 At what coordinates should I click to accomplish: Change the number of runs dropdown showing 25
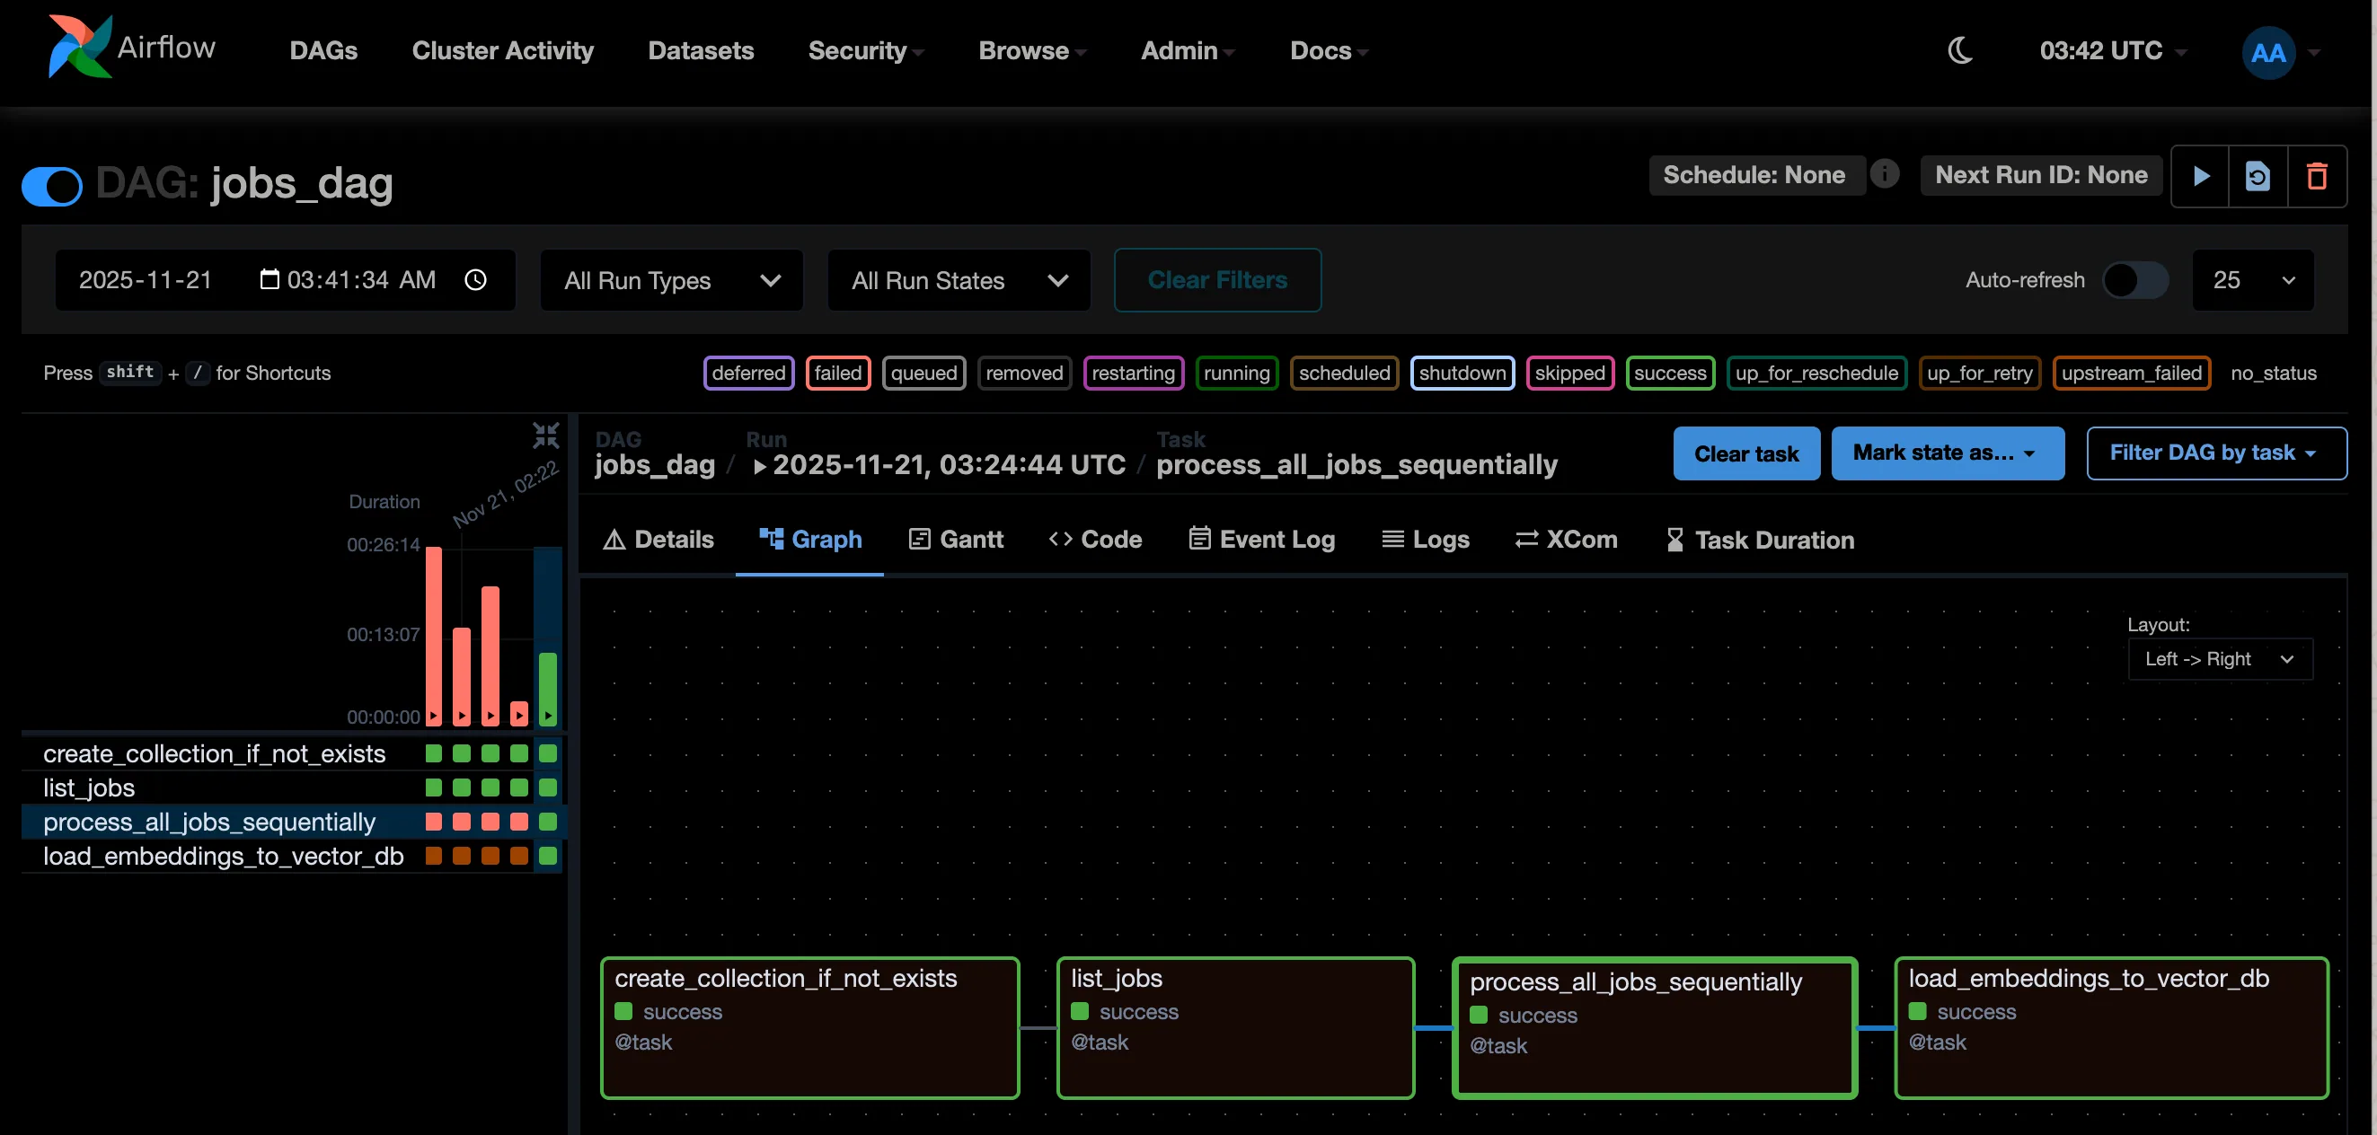tap(2252, 280)
